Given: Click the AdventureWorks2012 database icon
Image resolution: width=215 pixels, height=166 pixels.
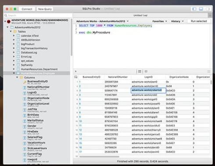Looking at the screenshot, I should [12, 27].
